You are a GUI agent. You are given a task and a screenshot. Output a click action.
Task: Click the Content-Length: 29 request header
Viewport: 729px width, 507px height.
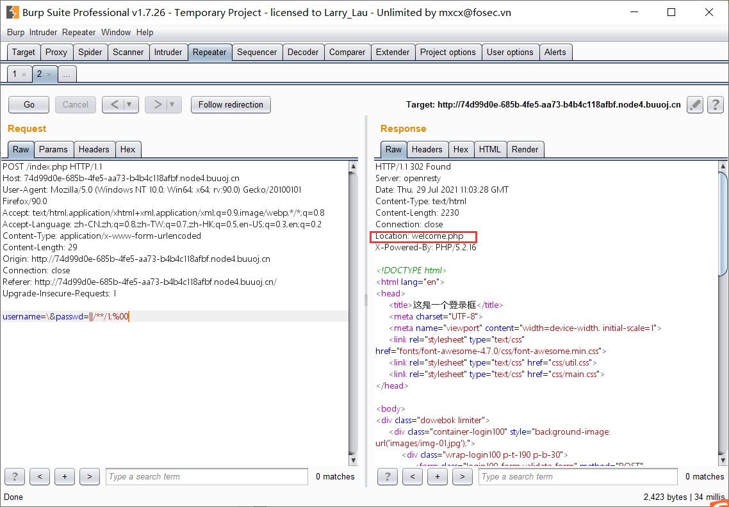(x=40, y=247)
